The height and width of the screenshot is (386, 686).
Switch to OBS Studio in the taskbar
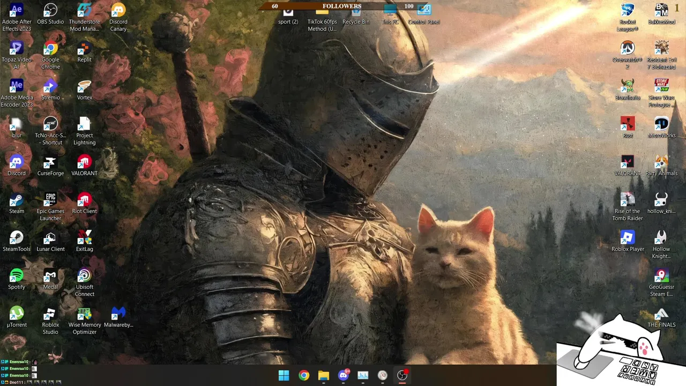402,375
